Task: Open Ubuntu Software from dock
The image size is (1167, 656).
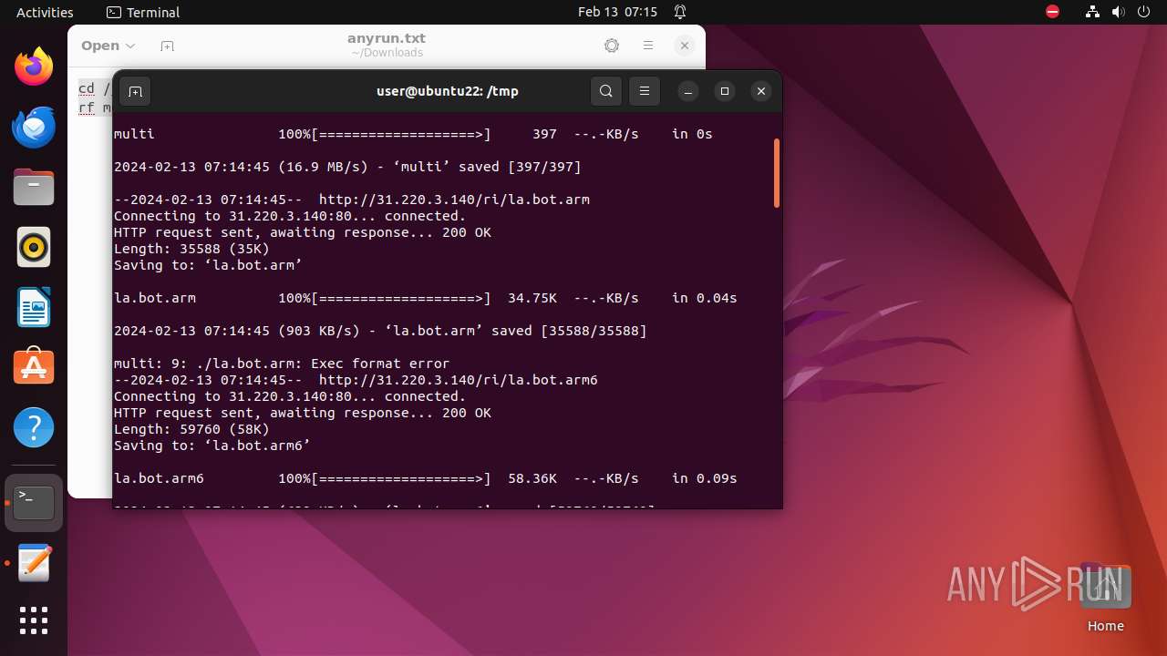Action: pyautogui.click(x=34, y=367)
